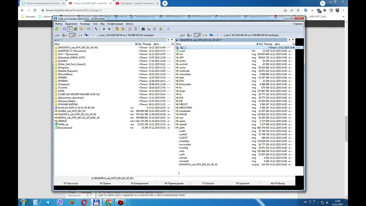Open a new browser tab
This screenshot has width=366, height=206.
165,3
